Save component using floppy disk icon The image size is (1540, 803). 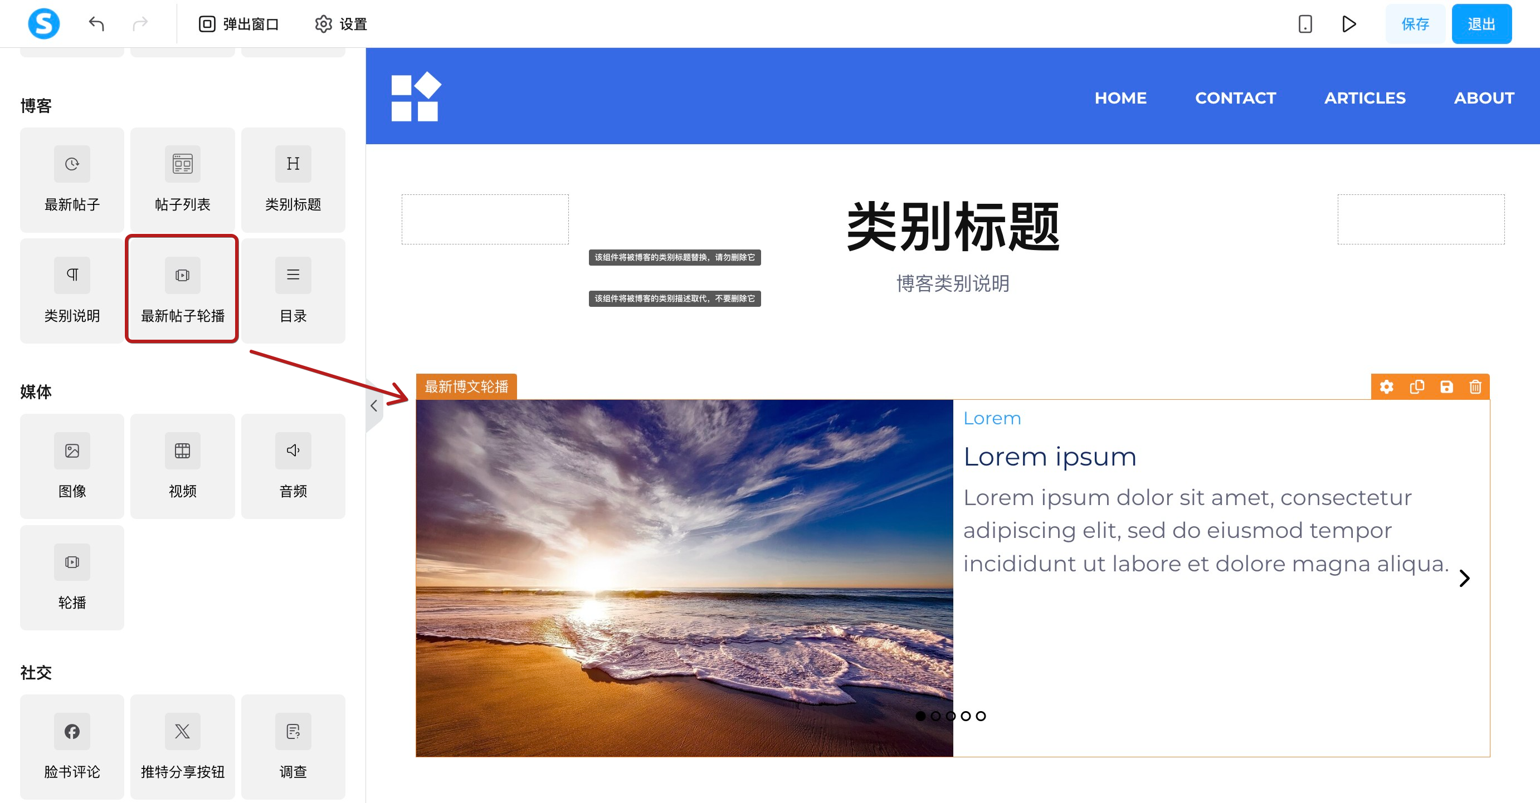click(1446, 386)
